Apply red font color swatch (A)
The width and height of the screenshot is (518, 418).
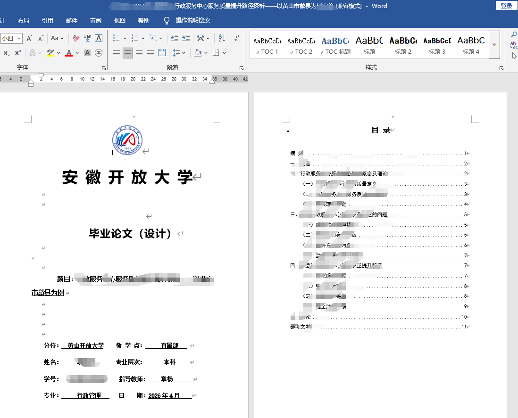(x=69, y=53)
